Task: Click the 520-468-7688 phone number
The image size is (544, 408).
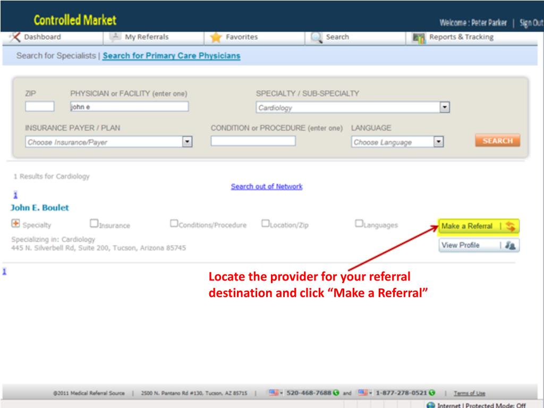Action: tap(309, 393)
